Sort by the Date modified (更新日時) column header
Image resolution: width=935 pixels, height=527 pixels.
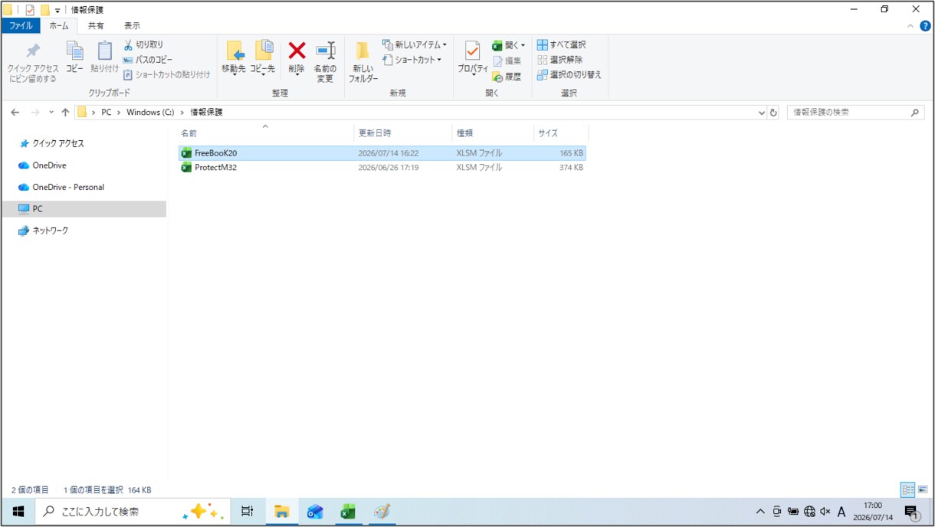pos(402,133)
